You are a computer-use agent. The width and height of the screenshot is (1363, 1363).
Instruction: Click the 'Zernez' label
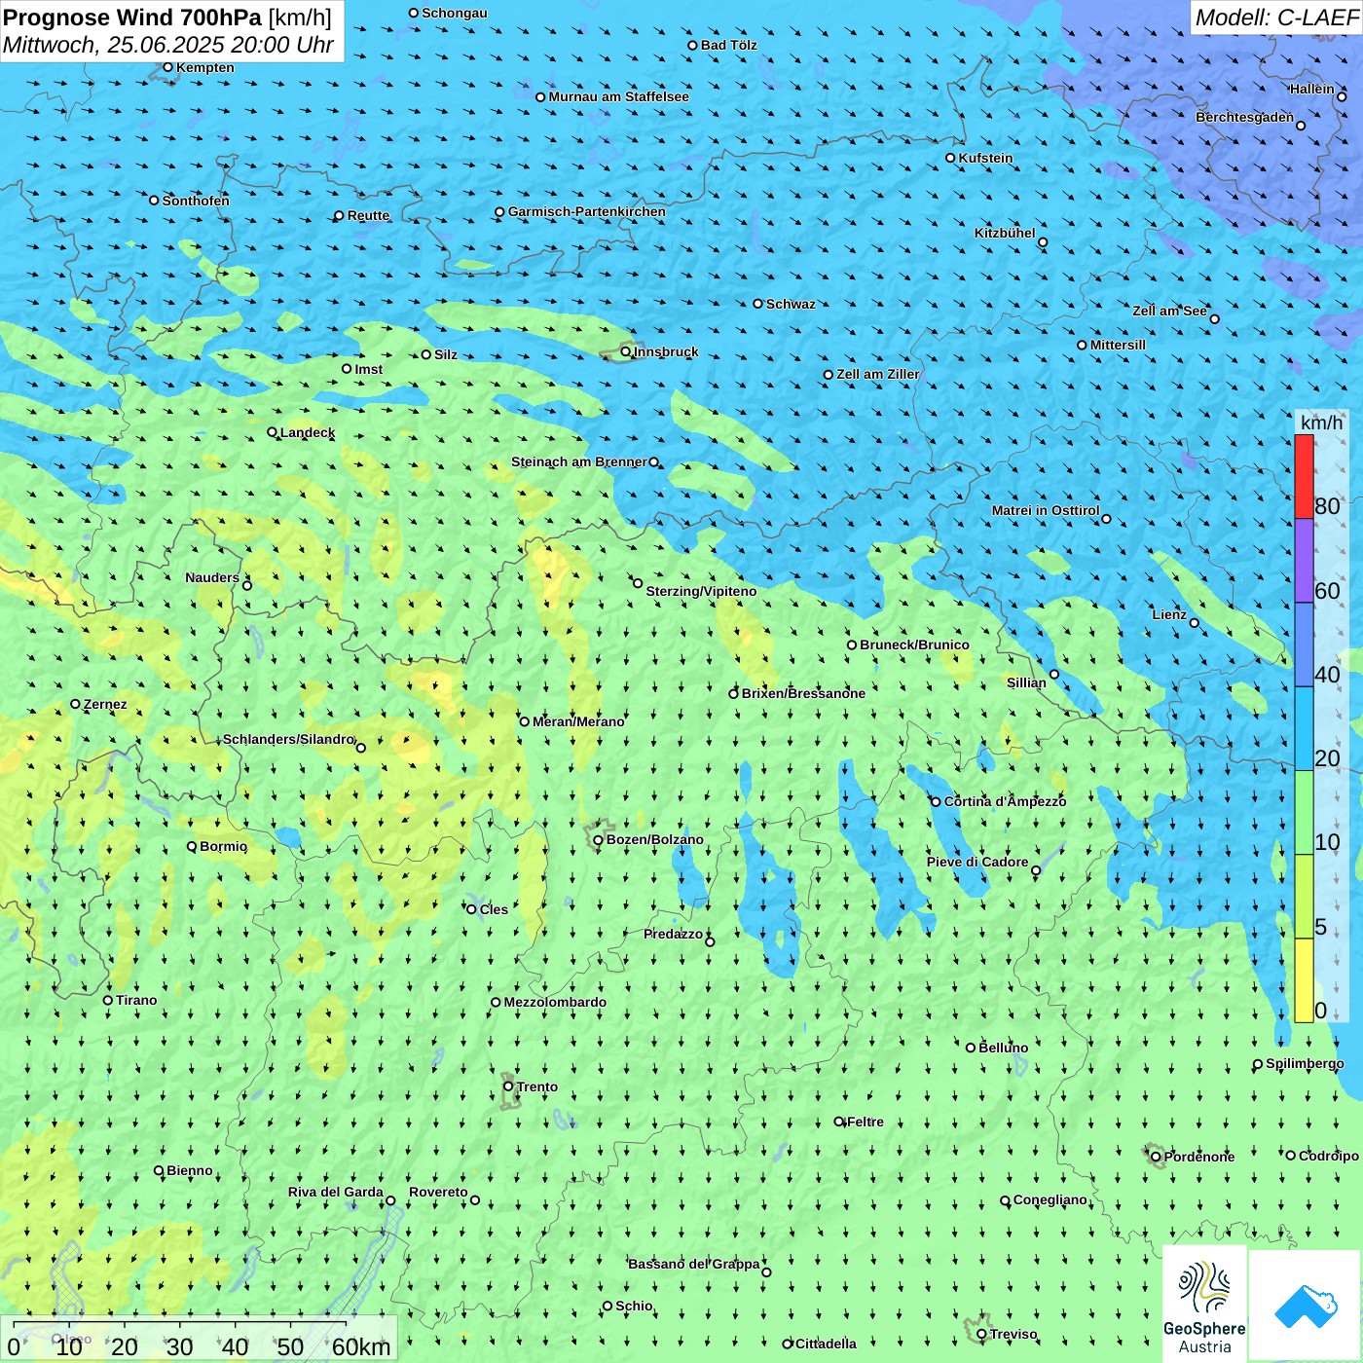105,704
